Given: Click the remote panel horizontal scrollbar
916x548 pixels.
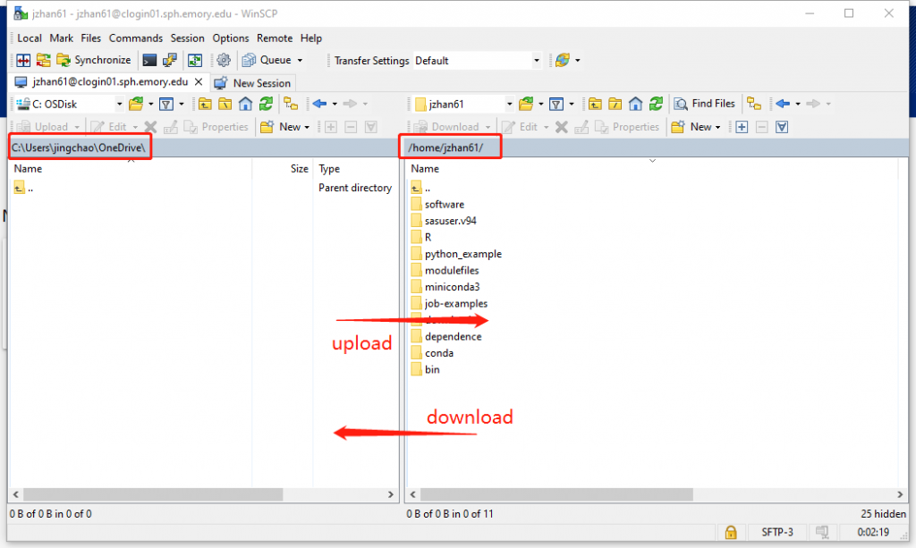Looking at the screenshot, I should tap(556, 495).
